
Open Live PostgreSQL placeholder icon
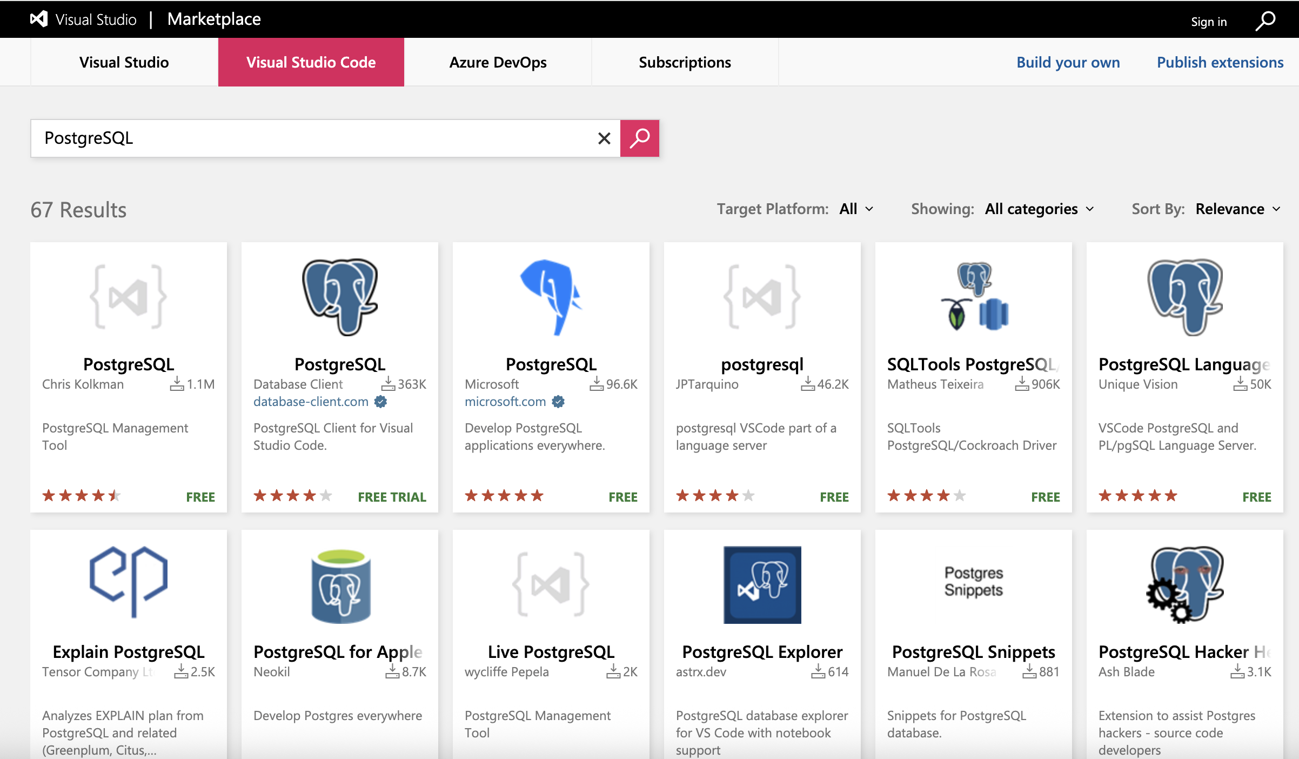coord(551,584)
